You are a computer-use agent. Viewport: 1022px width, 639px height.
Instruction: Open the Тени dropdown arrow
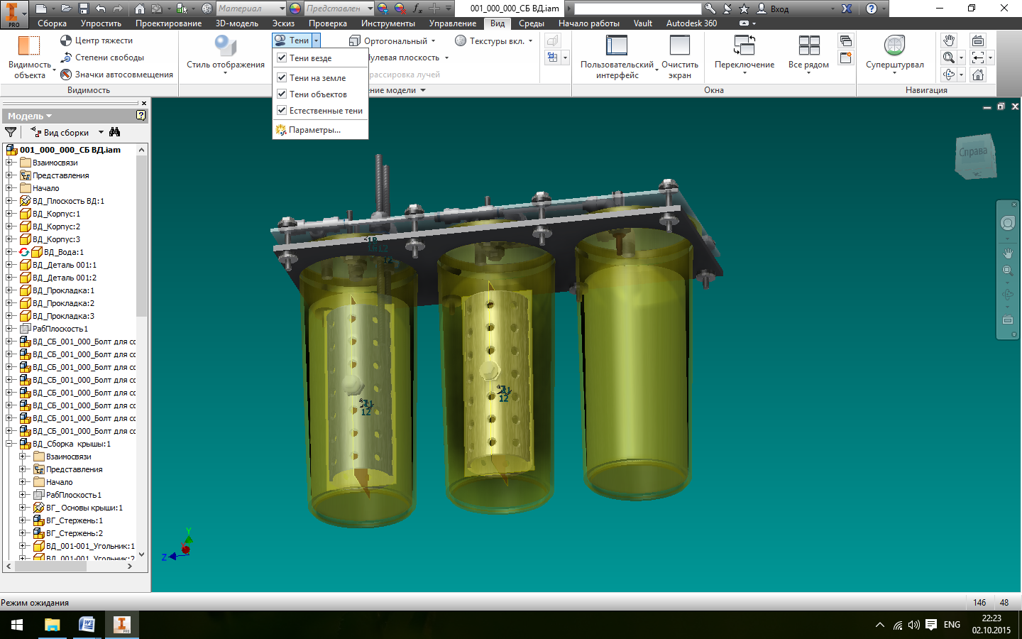pyautogui.click(x=317, y=40)
